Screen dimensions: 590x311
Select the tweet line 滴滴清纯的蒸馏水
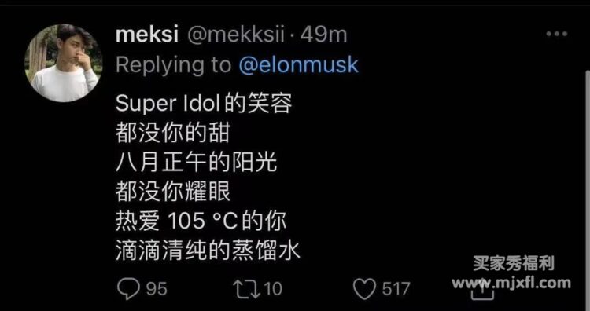[208, 251]
